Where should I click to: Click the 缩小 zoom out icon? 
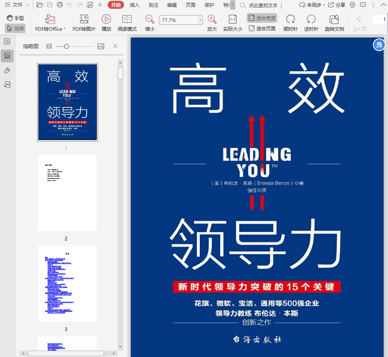[150, 19]
